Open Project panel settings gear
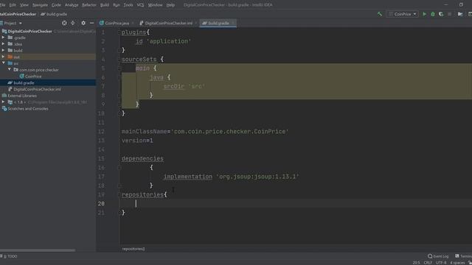The width and height of the screenshot is (472, 265). (x=83, y=23)
